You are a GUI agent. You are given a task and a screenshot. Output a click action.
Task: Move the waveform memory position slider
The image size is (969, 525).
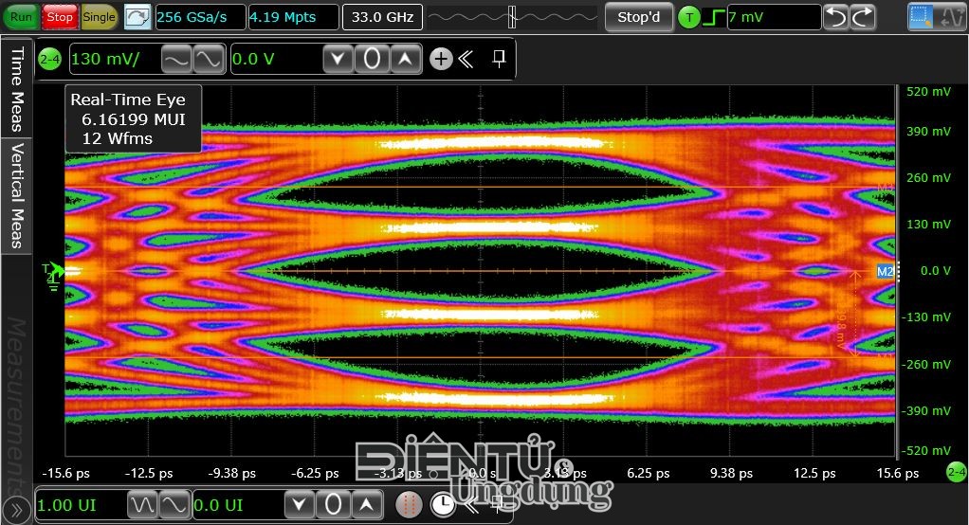click(x=512, y=17)
